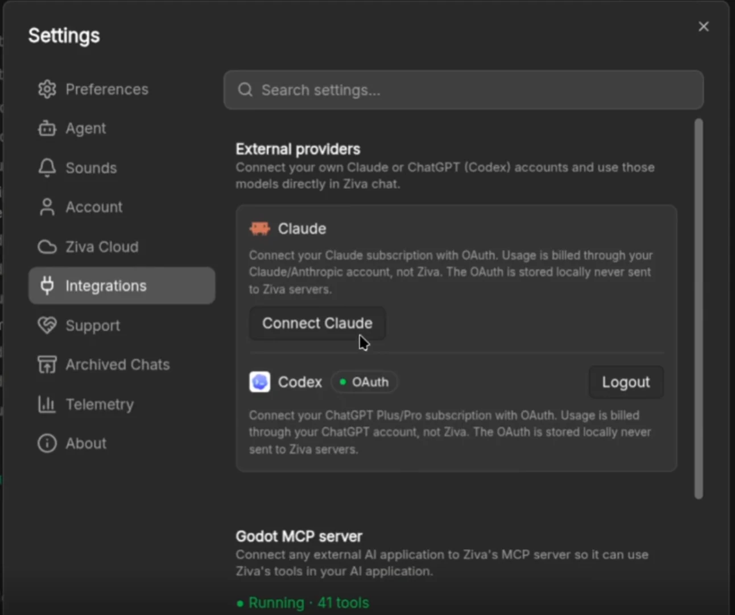Screen dimensions: 735x615
Task: Close the Settings dialog
Action: (704, 27)
